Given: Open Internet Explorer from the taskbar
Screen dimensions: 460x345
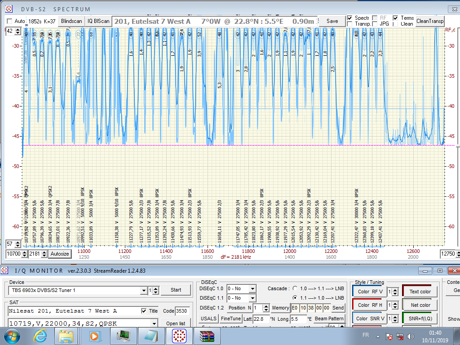Looking at the screenshot, I should point(40,336).
